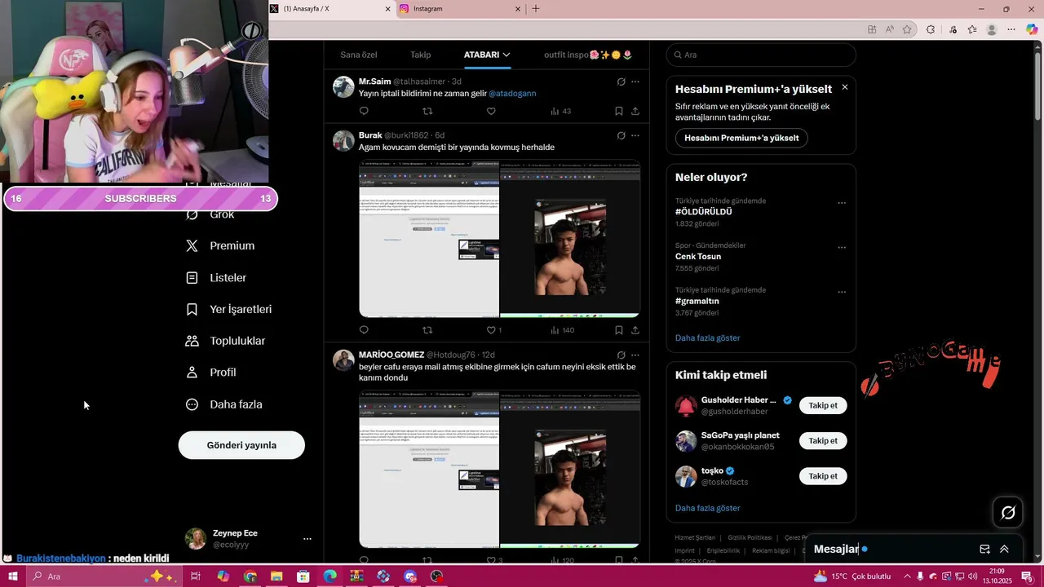1044x587 pixels.
Task: Open Copilot in Edge toolbar
Action: [x=1032, y=29]
